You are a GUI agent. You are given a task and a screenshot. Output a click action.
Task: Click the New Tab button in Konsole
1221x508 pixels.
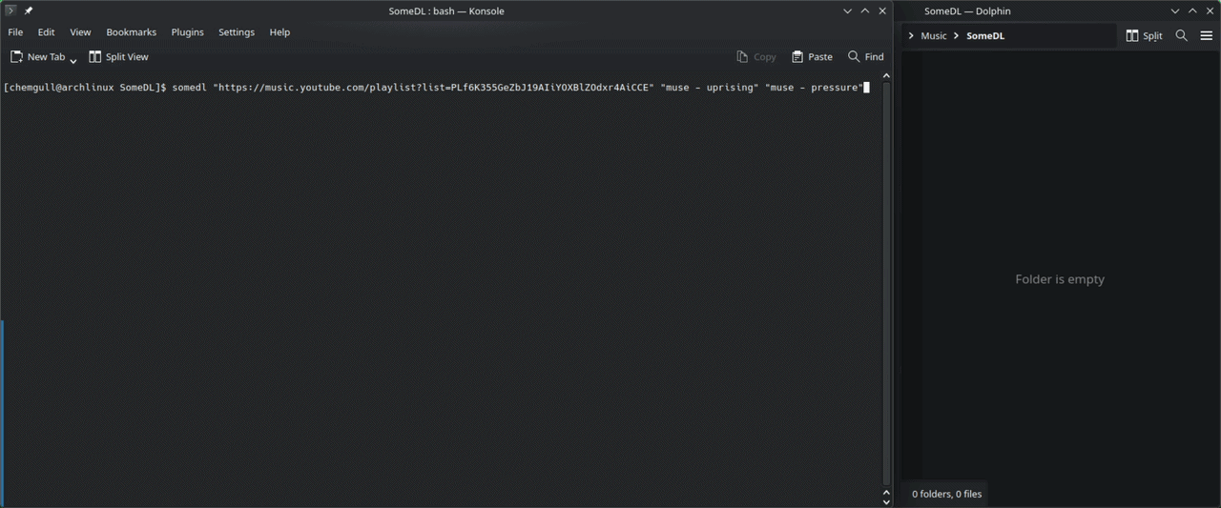click(37, 57)
